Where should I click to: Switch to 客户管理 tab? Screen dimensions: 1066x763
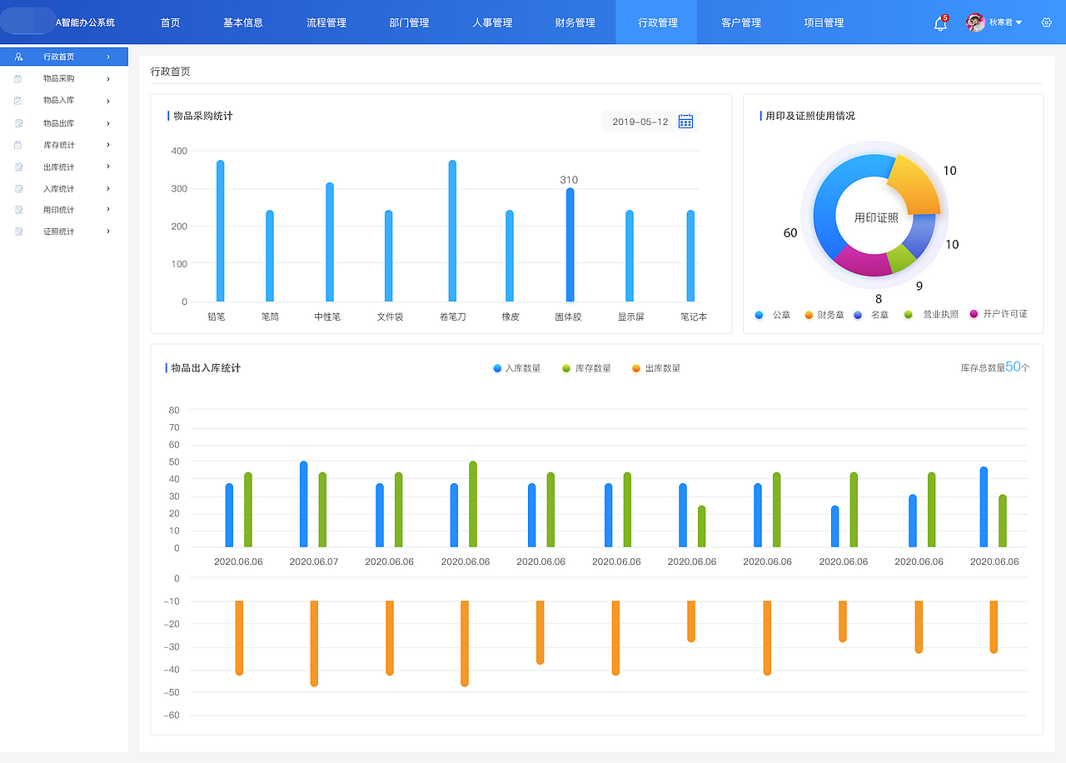coord(741,22)
